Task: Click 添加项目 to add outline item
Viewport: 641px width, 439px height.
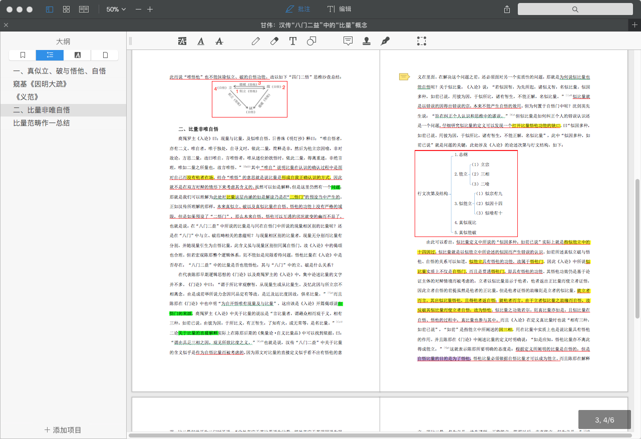Action: pyautogui.click(x=63, y=430)
